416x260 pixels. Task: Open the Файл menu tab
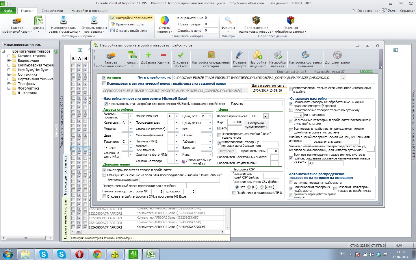pos(8,11)
